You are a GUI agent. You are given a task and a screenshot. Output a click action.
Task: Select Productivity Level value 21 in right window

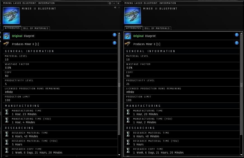tap(128, 84)
